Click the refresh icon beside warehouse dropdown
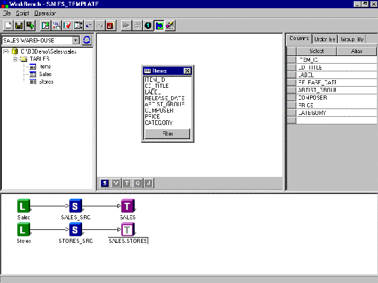 coord(87,40)
